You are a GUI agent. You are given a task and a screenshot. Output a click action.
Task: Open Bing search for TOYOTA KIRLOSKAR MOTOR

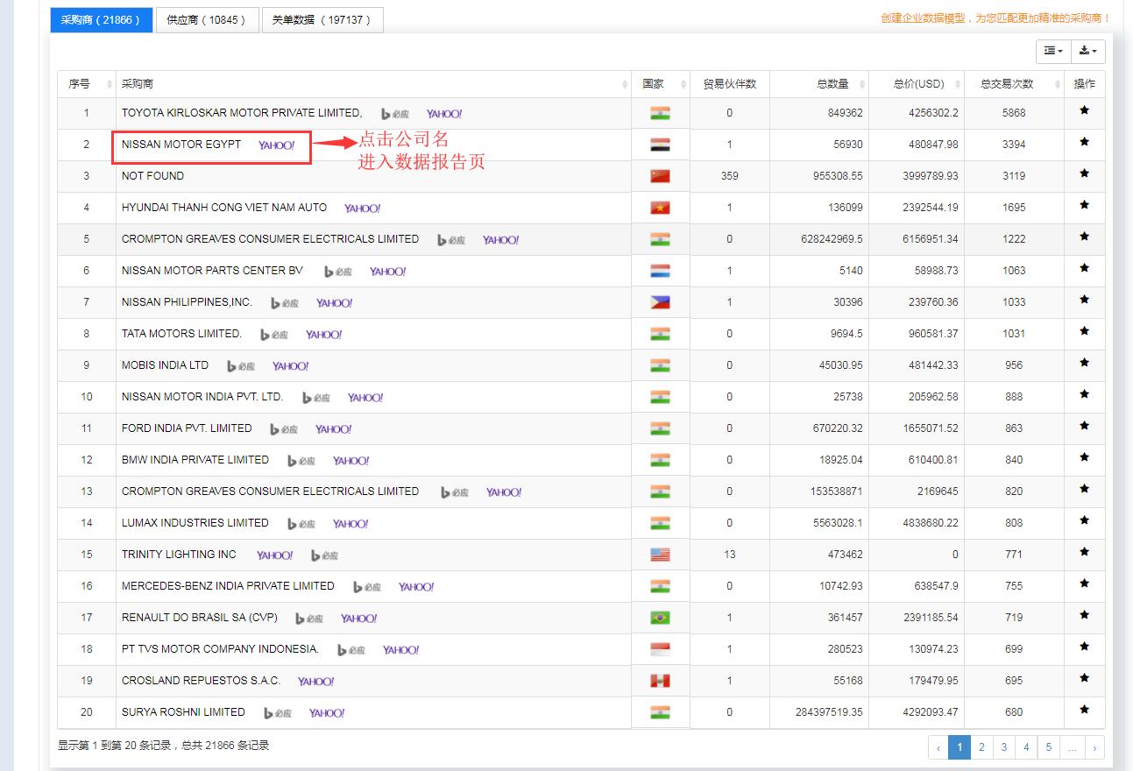[395, 114]
